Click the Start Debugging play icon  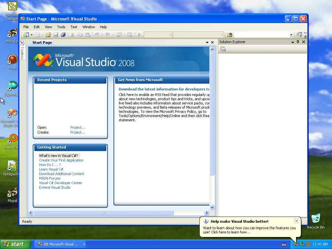point(139,34)
